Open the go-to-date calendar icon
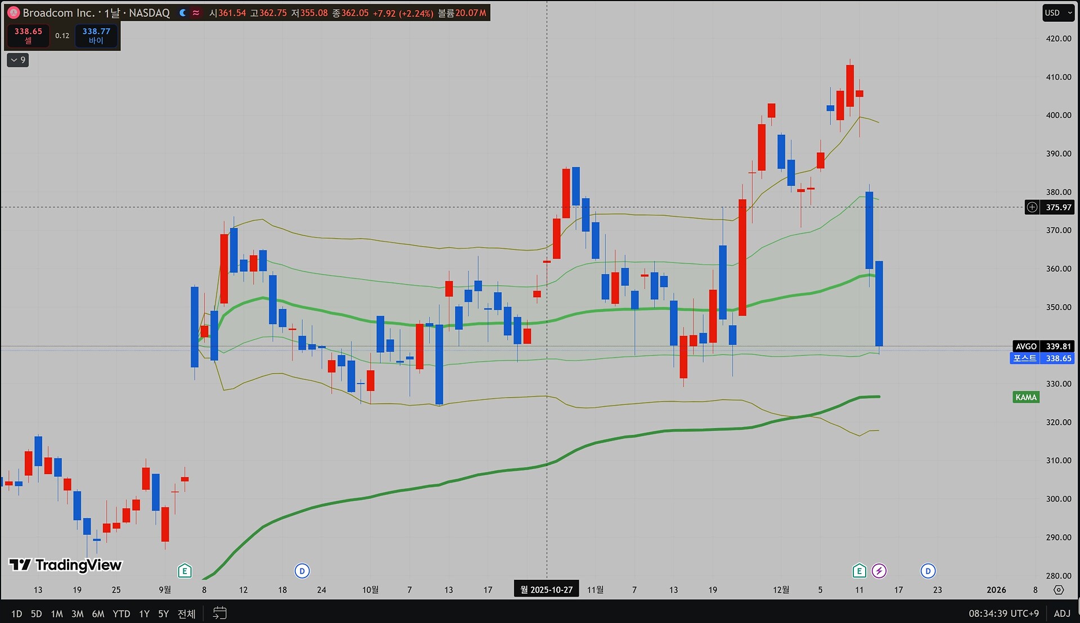Viewport: 1080px width, 623px height. point(219,613)
